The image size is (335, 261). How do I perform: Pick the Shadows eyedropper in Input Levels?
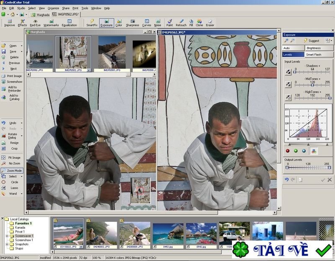(x=288, y=72)
